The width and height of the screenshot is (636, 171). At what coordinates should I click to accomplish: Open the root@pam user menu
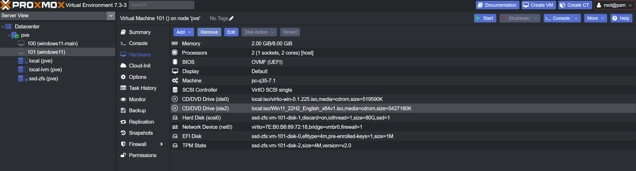click(614, 5)
